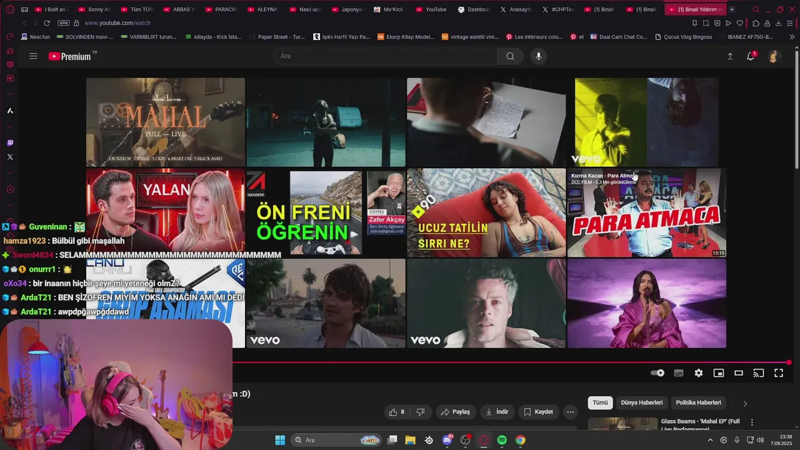Toggle the video autoplay switch

(x=657, y=373)
